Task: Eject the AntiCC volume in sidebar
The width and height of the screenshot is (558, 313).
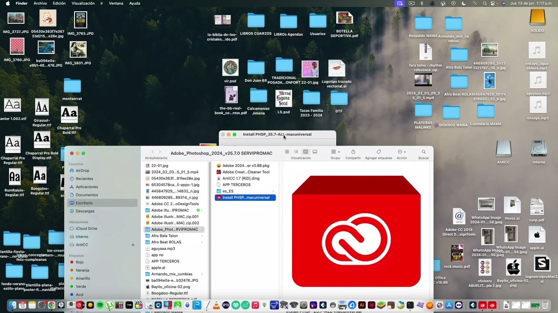Action: click(x=133, y=245)
